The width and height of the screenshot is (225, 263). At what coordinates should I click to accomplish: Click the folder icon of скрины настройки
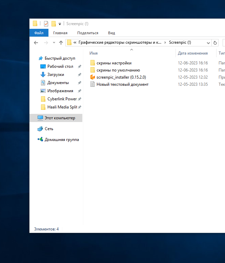93,63
